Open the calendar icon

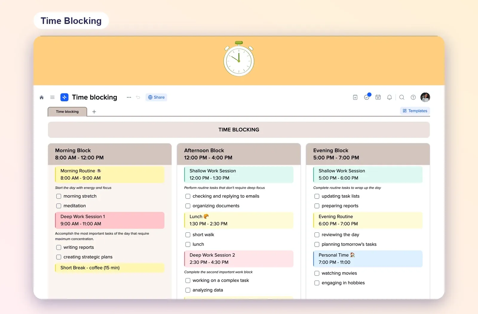click(378, 97)
